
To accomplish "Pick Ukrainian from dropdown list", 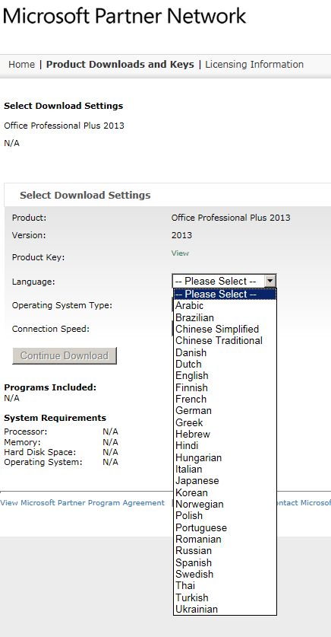I will click(x=225, y=610).
